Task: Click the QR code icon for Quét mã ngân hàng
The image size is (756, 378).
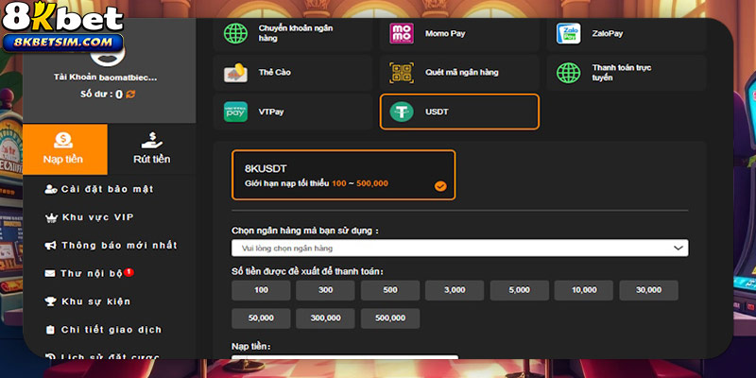Action: [x=402, y=73]
